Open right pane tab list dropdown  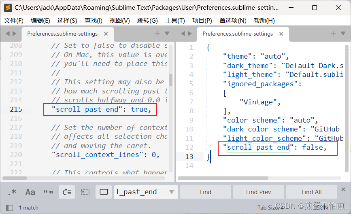click(x=343, y=34)
